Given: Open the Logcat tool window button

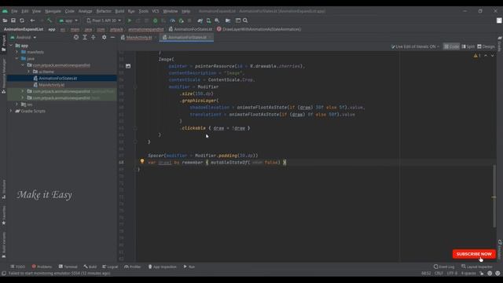Looking at the screenshot, I should pyautogui.click(x=110, y=266).
